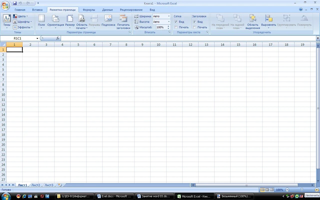Open Width (Ширина) dropdown

point(169,16)
